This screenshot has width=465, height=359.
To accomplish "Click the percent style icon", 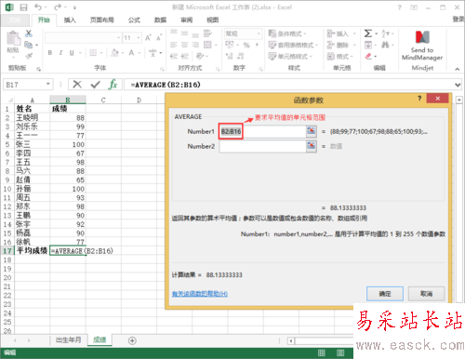I will click(246, 46).
